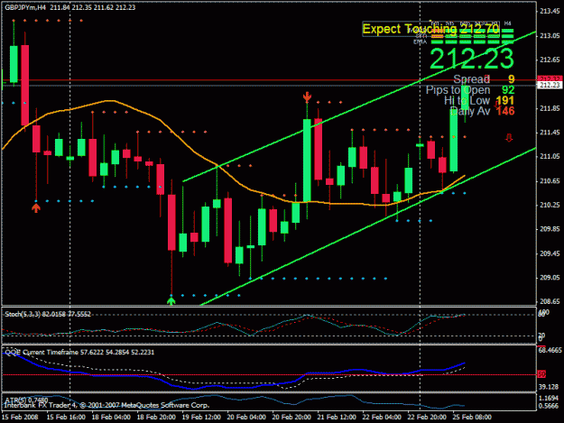The width and height of the screenshot is (564, 423).
Task: Click the 21 Feb 12:00 time label
Action: (337, 418)
